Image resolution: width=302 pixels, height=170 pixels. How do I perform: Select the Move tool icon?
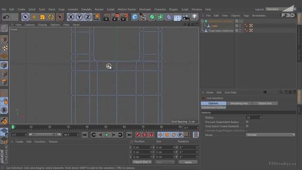point(34,17)
